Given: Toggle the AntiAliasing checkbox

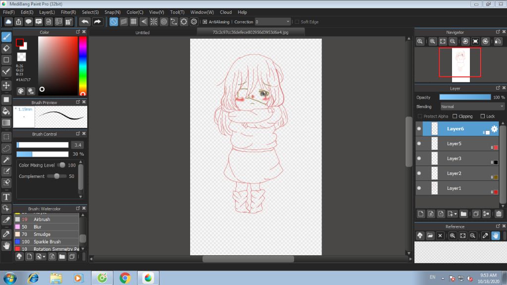Looking at the screenshot, I should click(204, 22).
